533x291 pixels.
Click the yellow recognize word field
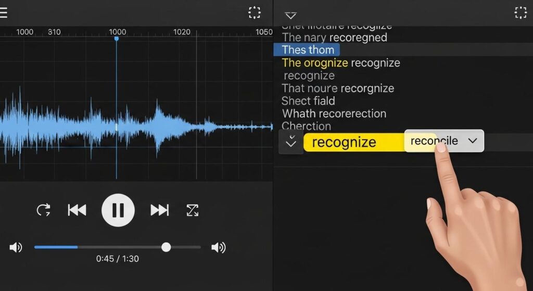353,142
